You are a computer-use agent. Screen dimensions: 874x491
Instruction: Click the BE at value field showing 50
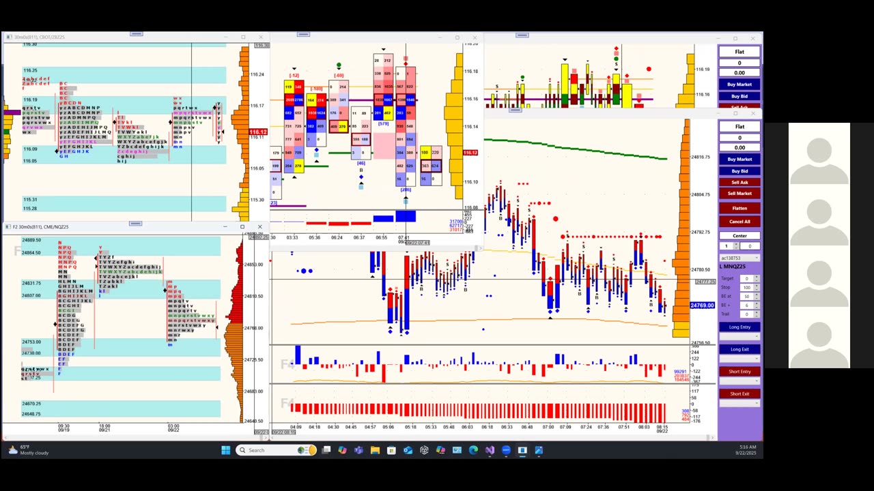[747, 296]
